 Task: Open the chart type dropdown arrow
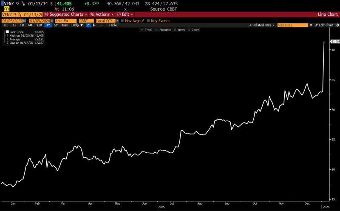pos(102,25)
